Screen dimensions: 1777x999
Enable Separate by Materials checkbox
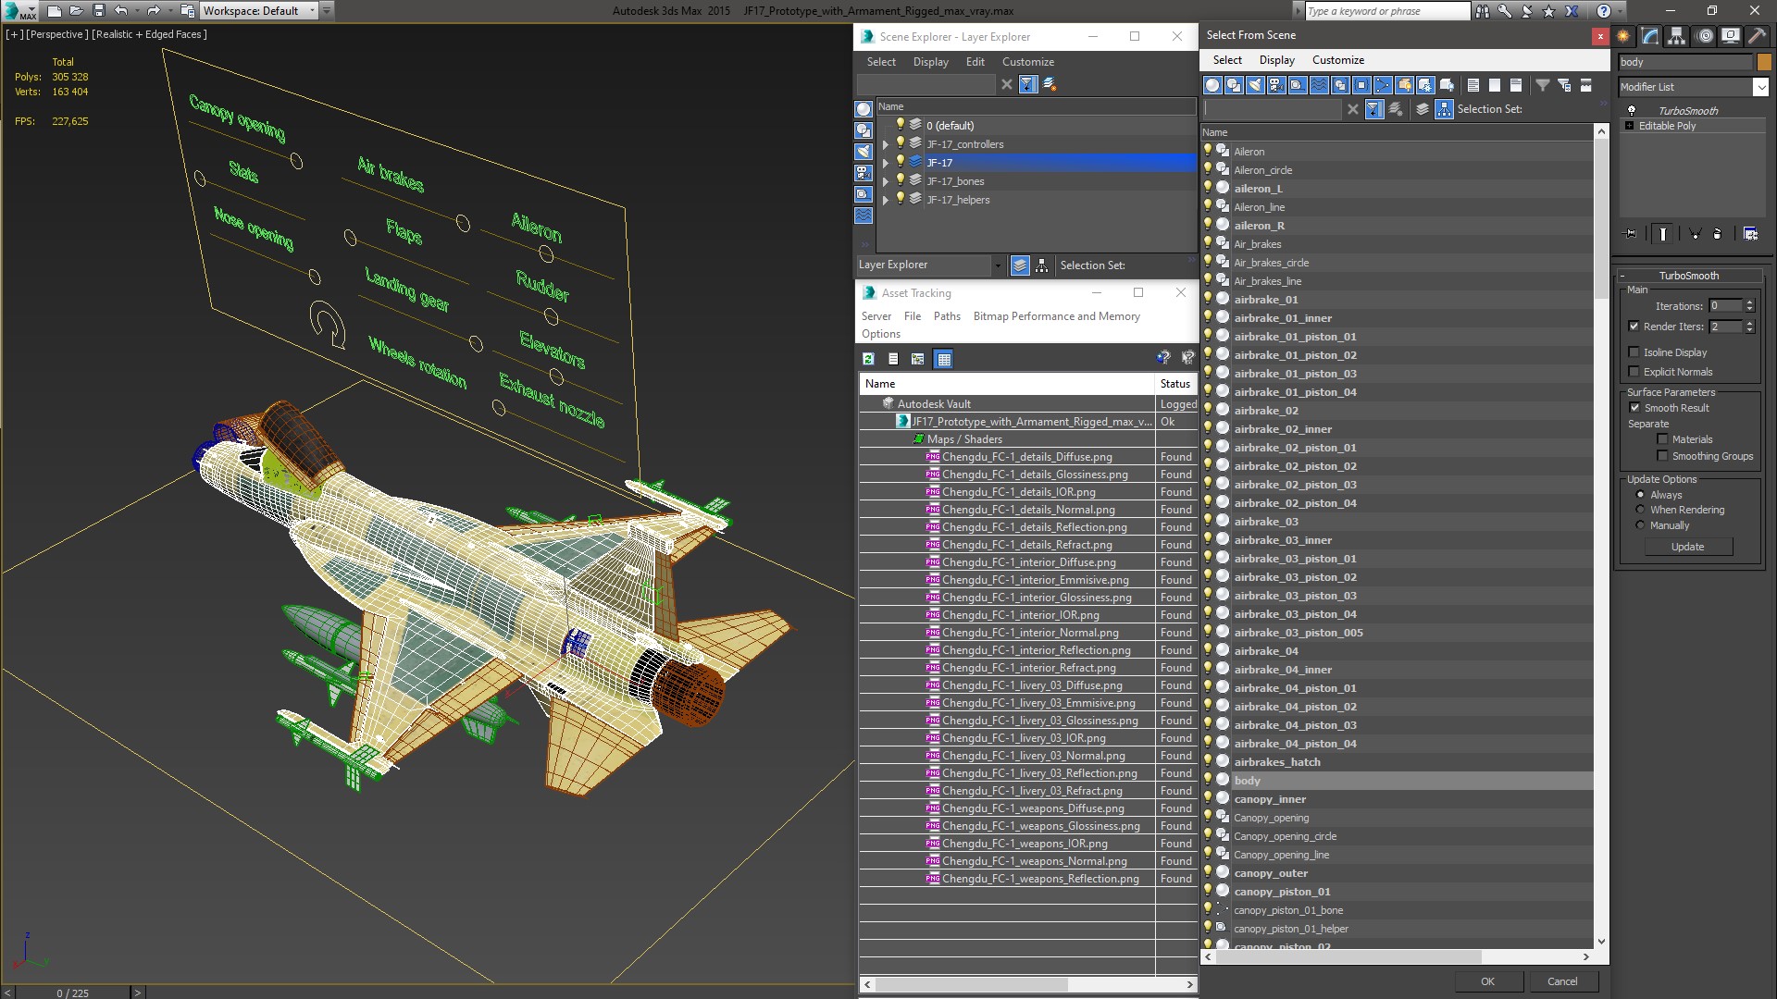click(x=1662, y=439)
